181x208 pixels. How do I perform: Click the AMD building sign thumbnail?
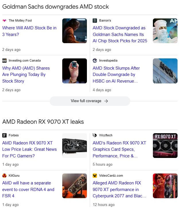pos(165,71)
